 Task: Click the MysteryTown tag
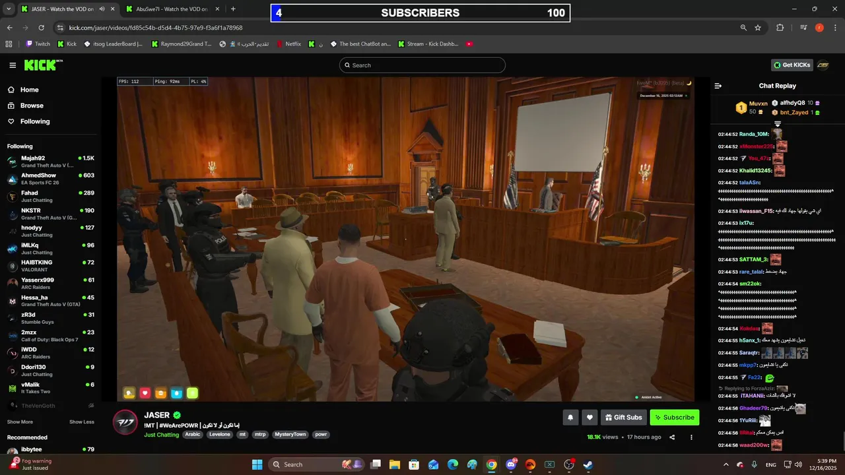[x=290, y=435]
